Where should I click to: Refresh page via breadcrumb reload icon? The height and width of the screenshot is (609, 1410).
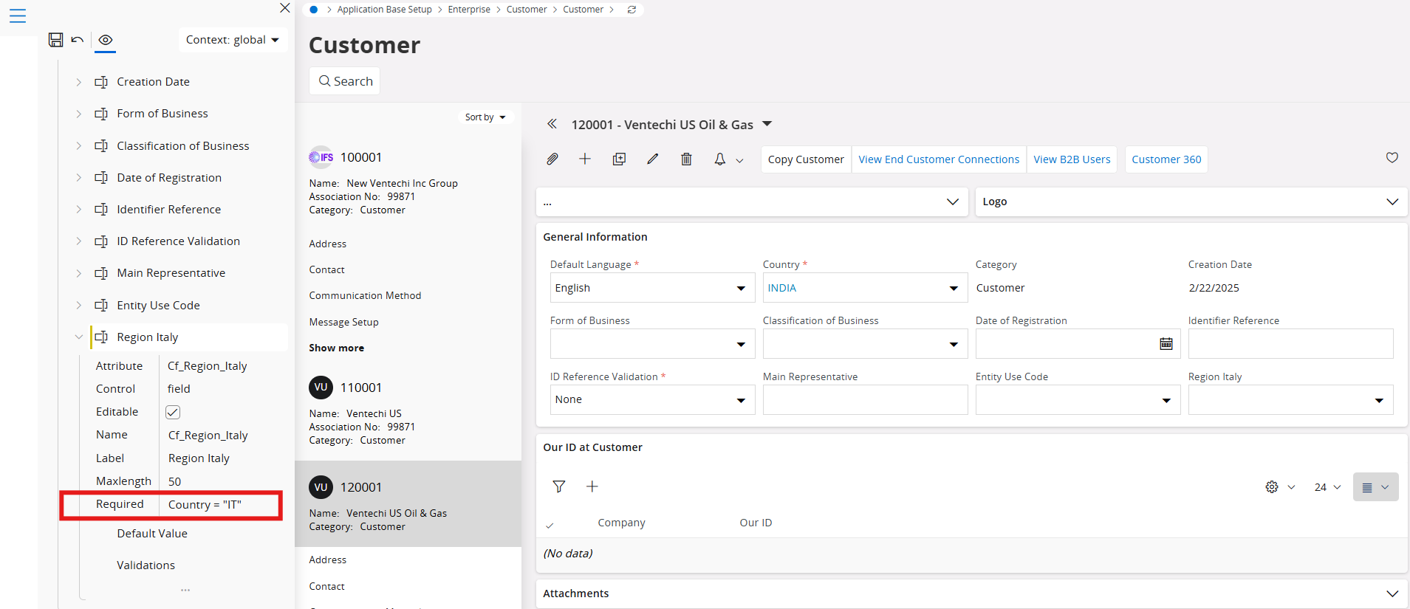coord(632,10)
